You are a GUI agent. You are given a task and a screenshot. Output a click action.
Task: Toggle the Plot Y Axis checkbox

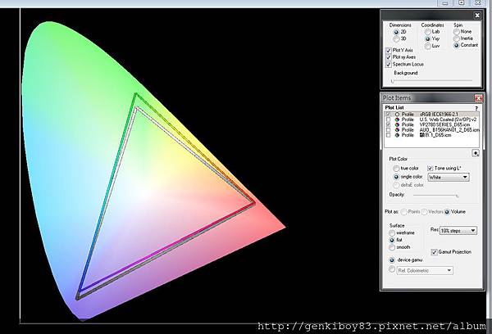[389, 51]
